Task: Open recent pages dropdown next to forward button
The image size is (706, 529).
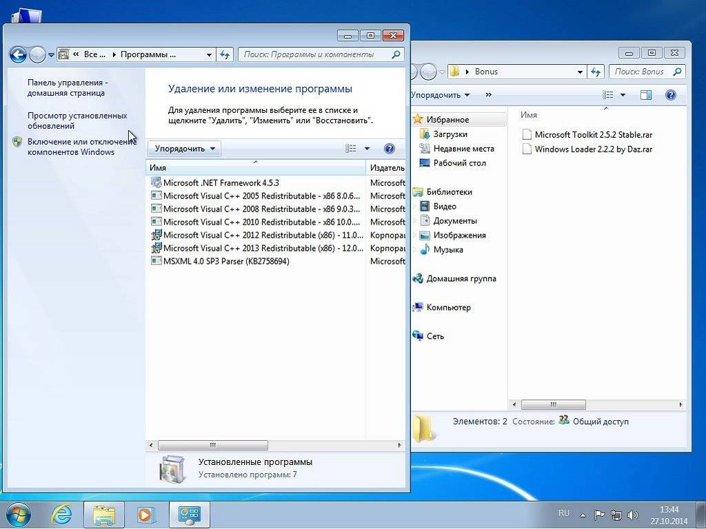Action: [x=51, y=55]
